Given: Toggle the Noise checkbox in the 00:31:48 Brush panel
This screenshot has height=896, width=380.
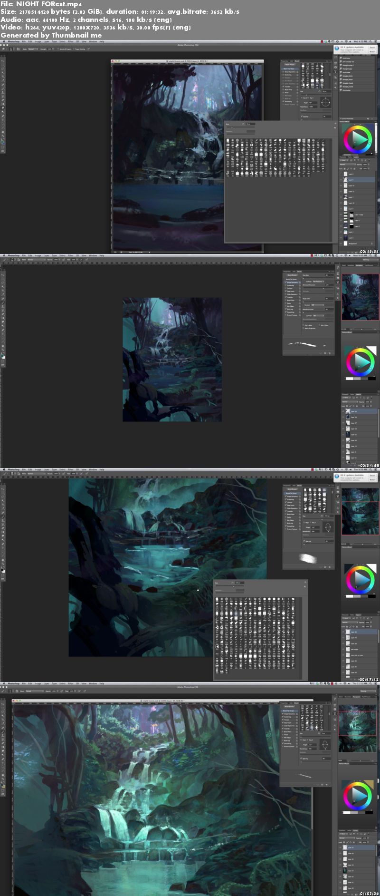Looking at the screenshot, I should coord(285,303).
